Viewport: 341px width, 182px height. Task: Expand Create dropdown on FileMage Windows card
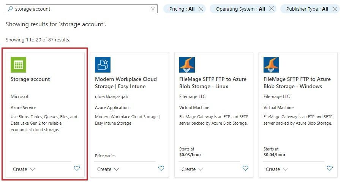276,169
